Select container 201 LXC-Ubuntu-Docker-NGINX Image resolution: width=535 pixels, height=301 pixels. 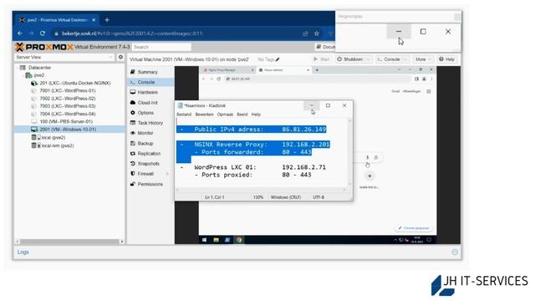74,83
